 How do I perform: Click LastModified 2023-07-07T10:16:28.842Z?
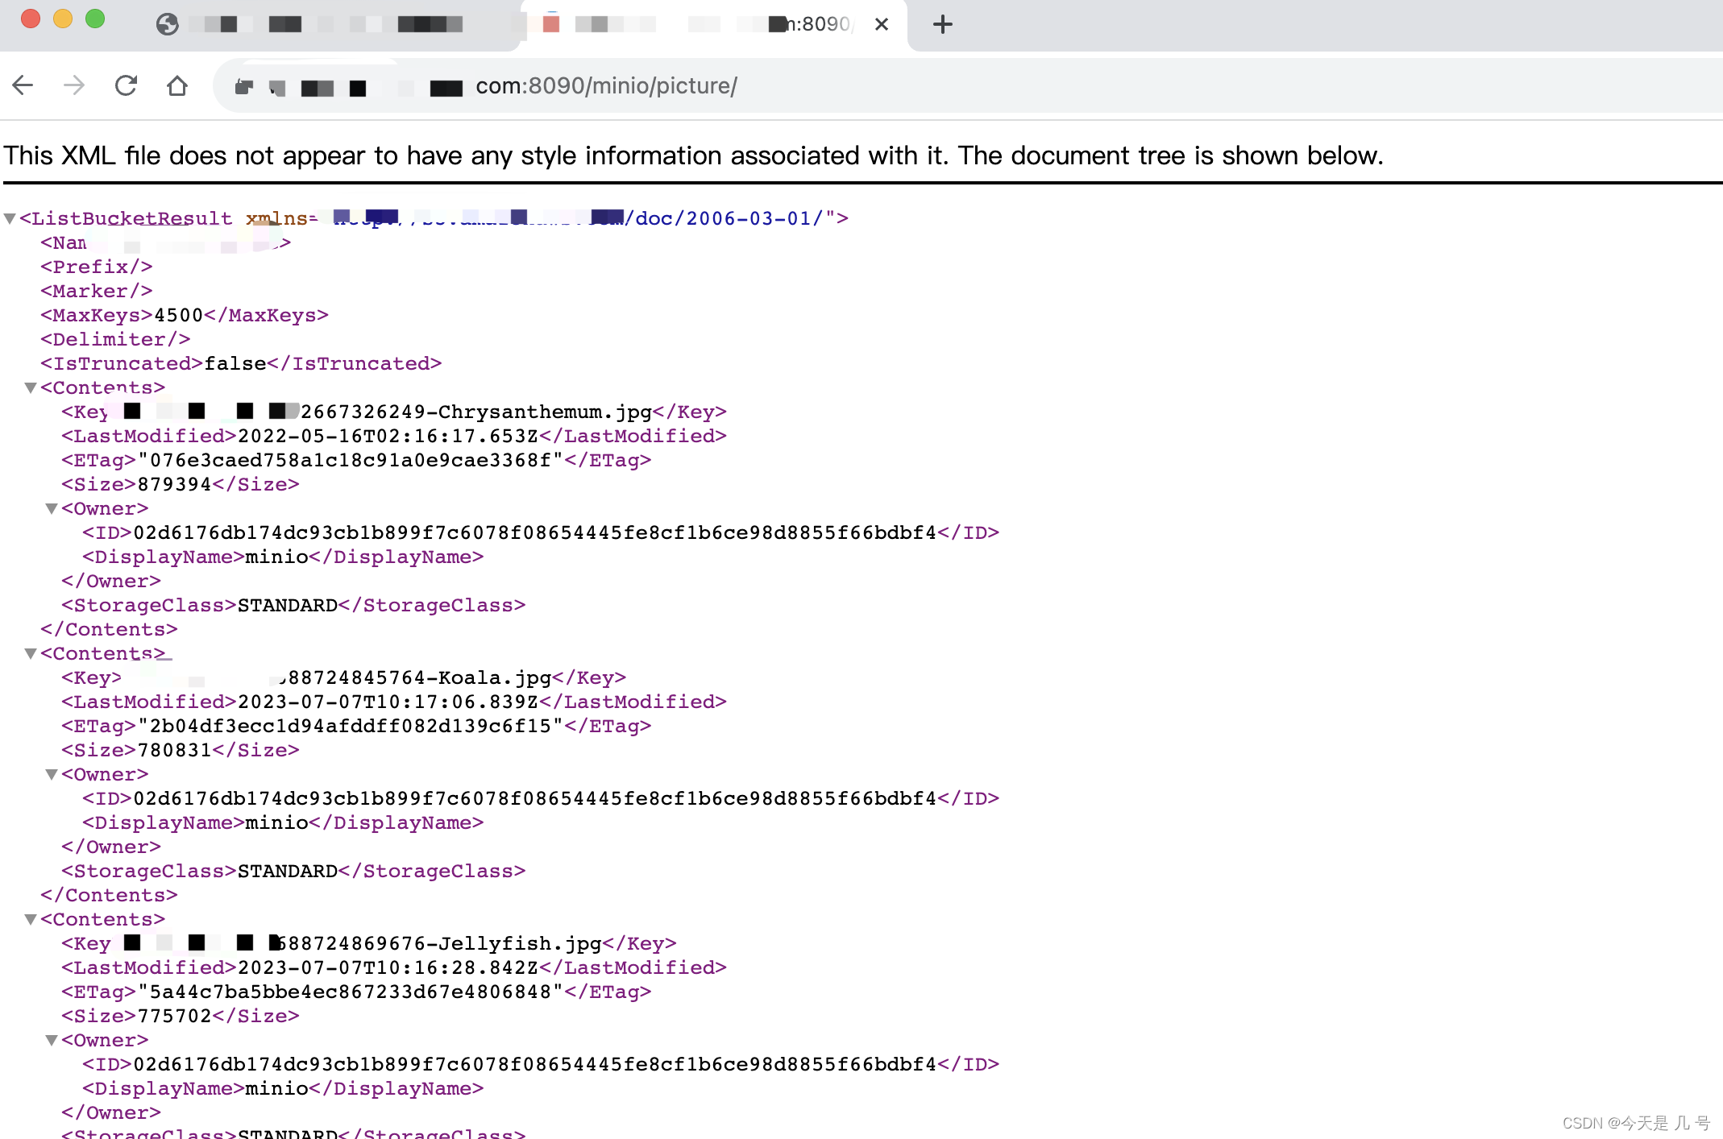coord(388,967)
